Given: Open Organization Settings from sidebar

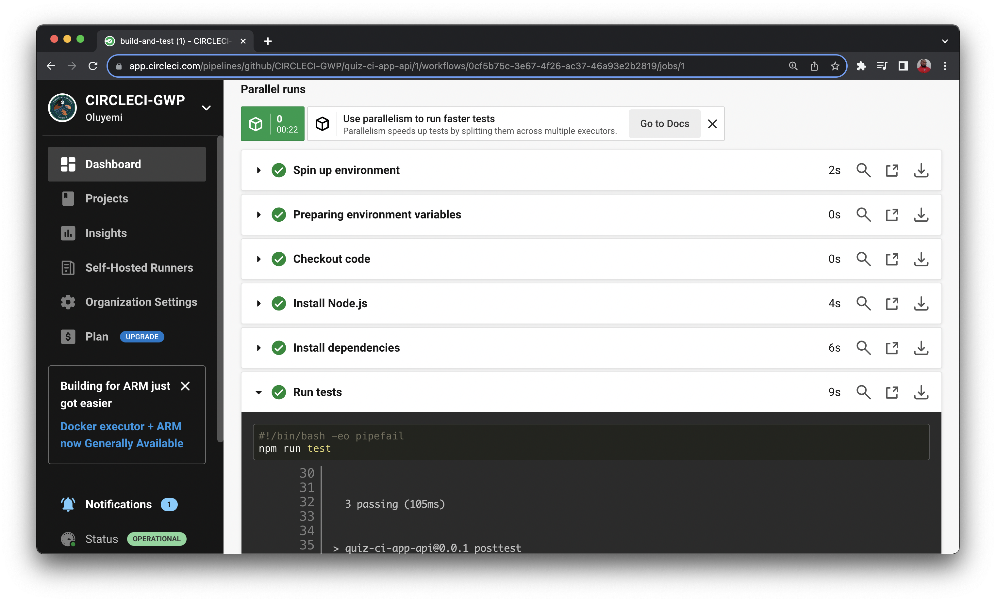Looking at the screenshot, I should [141, 302].
